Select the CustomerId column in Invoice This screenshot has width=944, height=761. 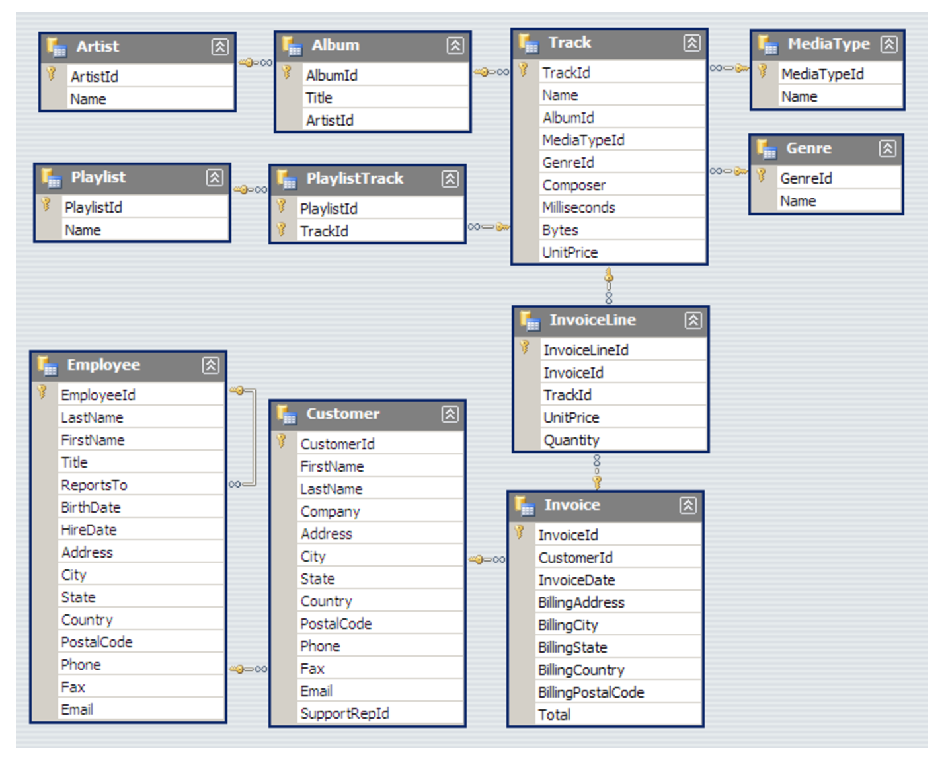click(618, 558)
